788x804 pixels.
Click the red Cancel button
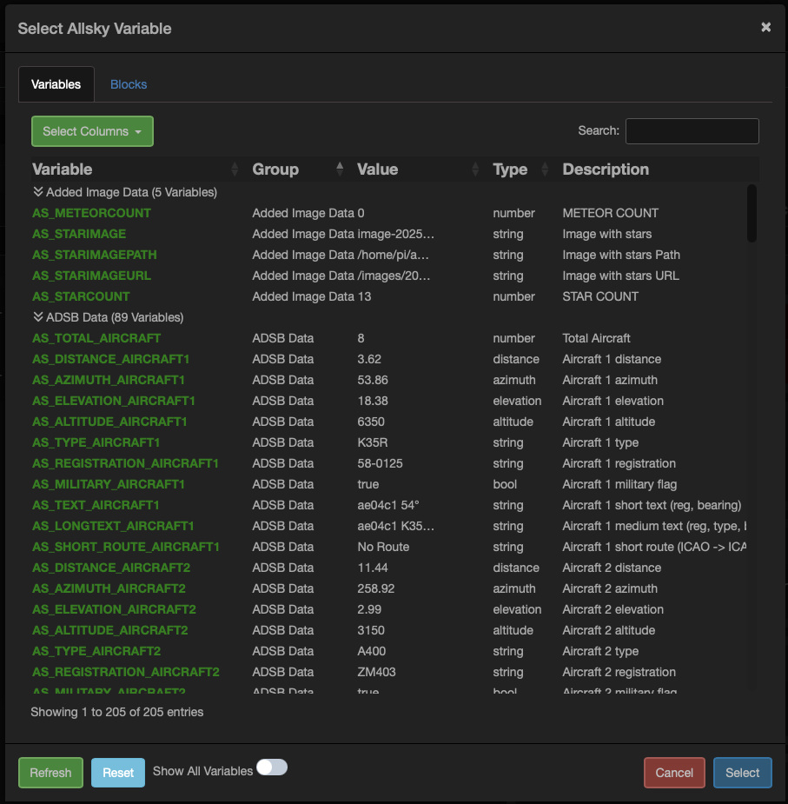(x=674, y=773)
